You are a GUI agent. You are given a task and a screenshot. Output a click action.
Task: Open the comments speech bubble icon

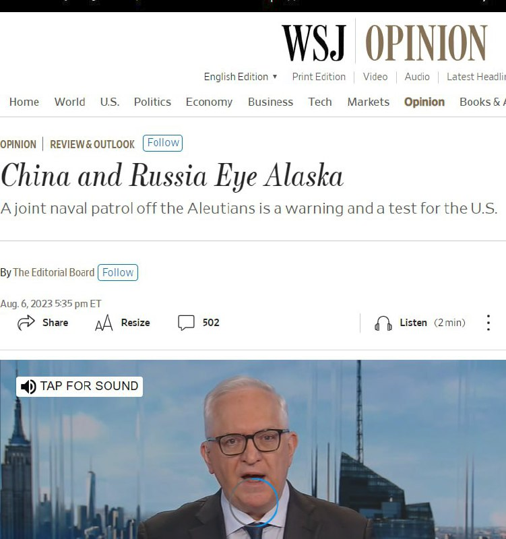pos(187,323)
